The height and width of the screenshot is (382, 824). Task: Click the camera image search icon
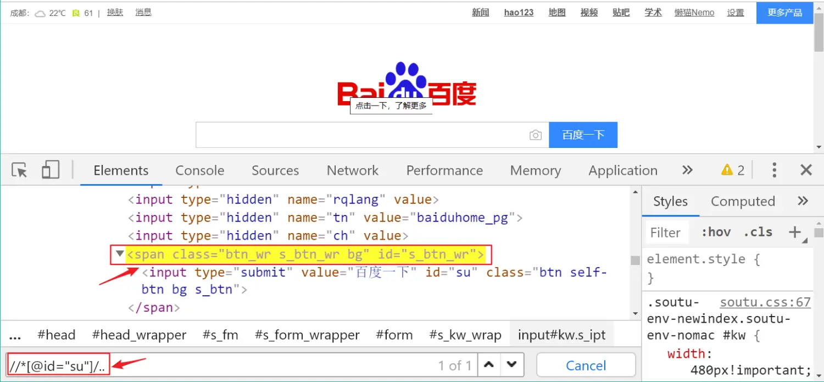click(536, 135)
